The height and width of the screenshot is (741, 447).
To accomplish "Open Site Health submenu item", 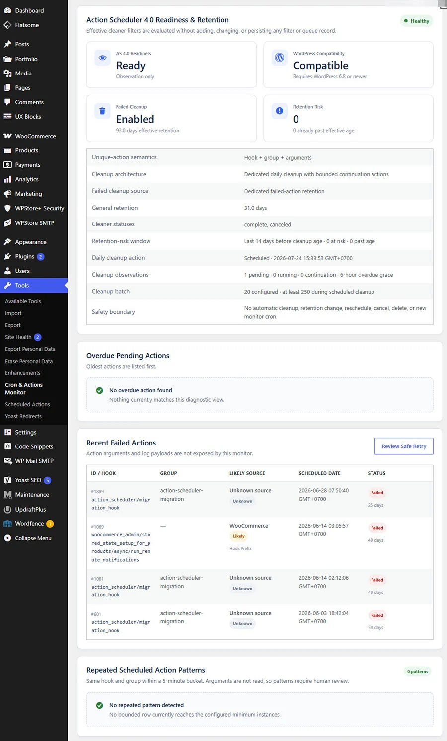I will pyautogui.click(x=18, y=337).
